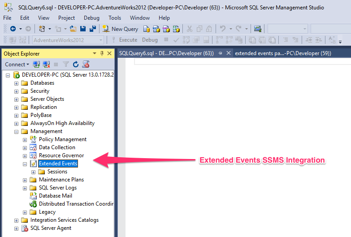Open the Tools menu
Image resolution: width=351 pixels, height=237 pixels.
[115, 18]
